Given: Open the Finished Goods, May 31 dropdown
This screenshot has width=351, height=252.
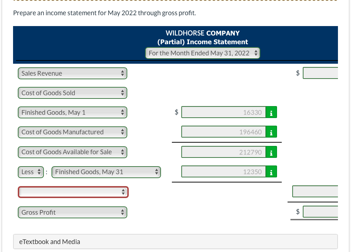Looking at the screenshot, I should (x=106, y=172).
